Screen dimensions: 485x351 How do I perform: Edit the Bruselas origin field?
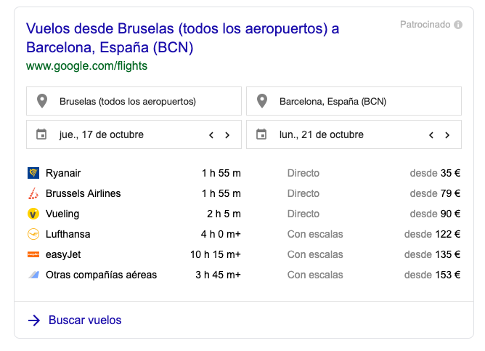point(134,101)
